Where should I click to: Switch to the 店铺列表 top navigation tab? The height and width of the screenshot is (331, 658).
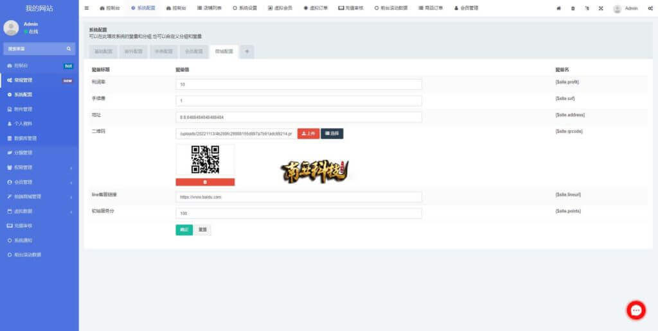pos(209,8)
